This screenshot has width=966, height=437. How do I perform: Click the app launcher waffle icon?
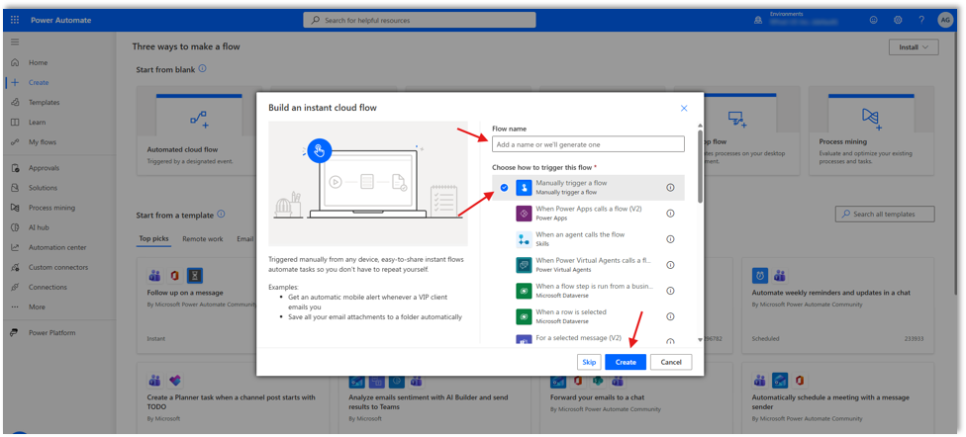click(14, 20)
